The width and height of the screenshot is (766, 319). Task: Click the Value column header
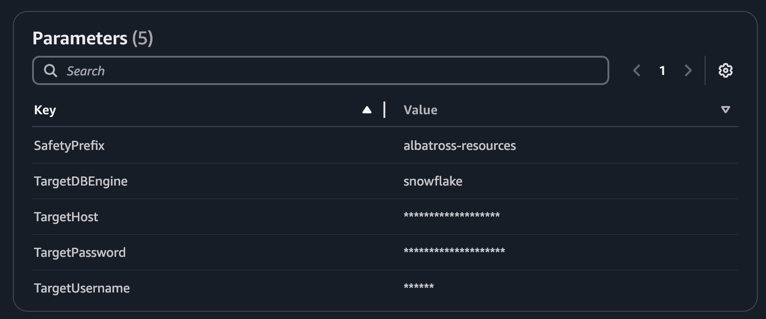click(x=420, y=110)
